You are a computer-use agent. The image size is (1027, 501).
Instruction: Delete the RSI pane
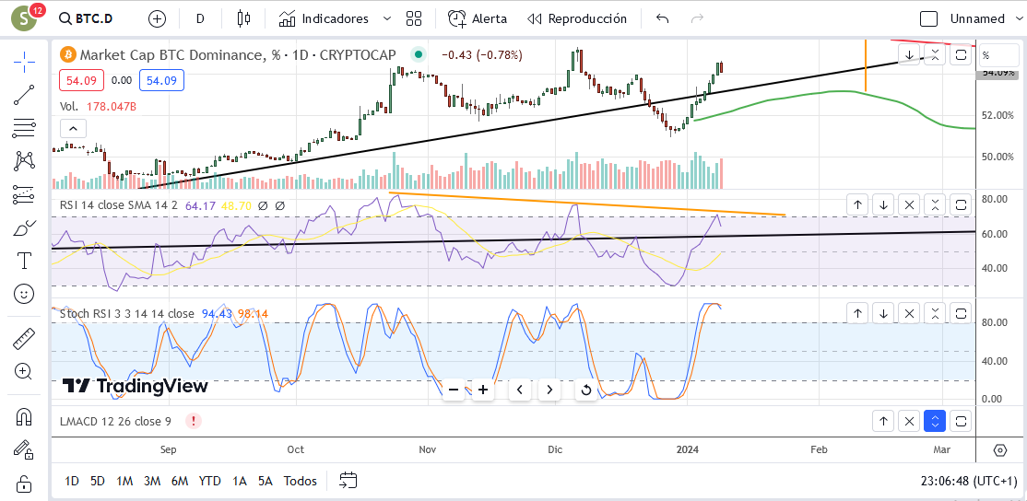[909, 205]
